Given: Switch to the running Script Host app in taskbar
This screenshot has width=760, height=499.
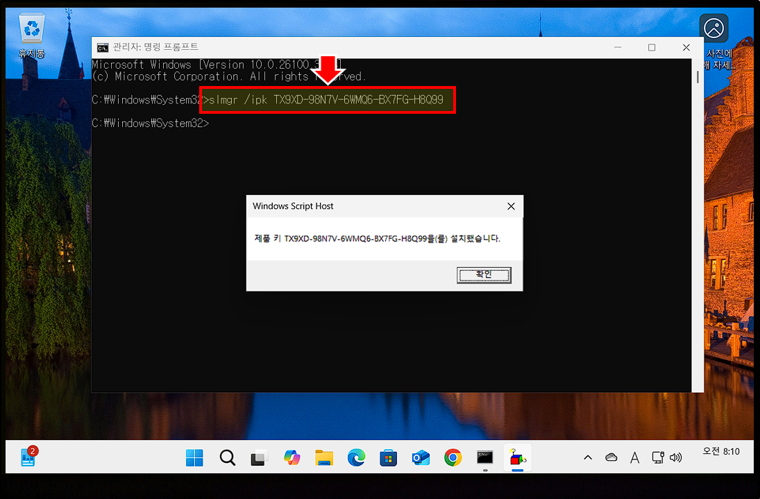Looking at the screenshot, I should pyautogui.click(x=517, y=457).
